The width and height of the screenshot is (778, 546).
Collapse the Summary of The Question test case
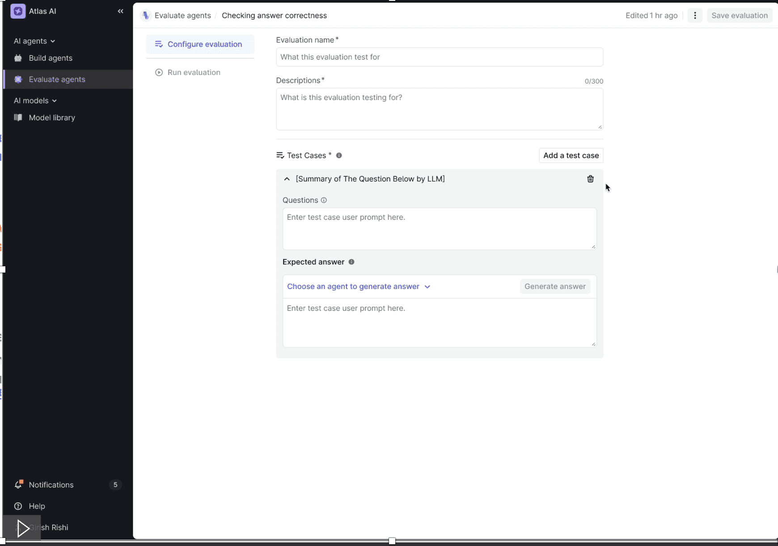click(287, 179)
